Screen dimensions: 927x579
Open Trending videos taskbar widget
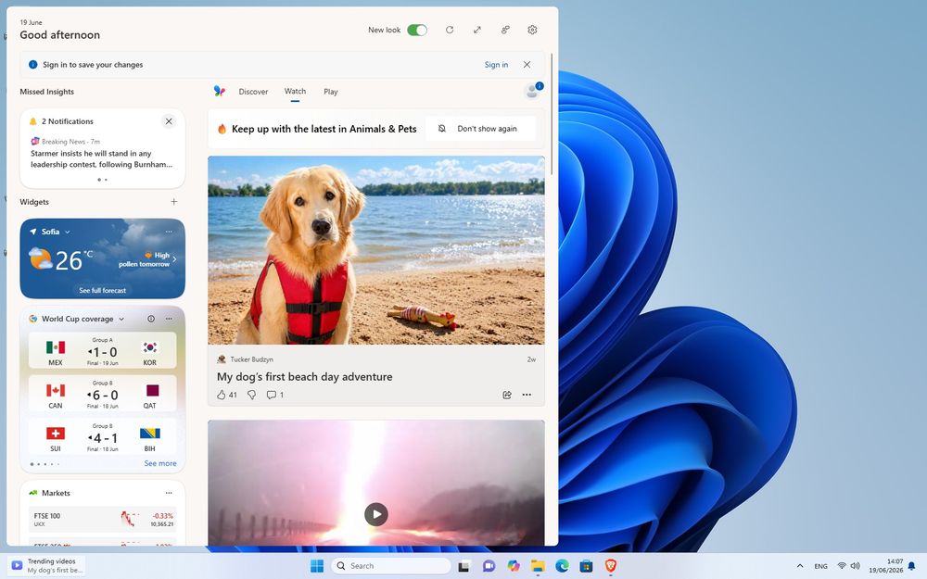(46, 566)
